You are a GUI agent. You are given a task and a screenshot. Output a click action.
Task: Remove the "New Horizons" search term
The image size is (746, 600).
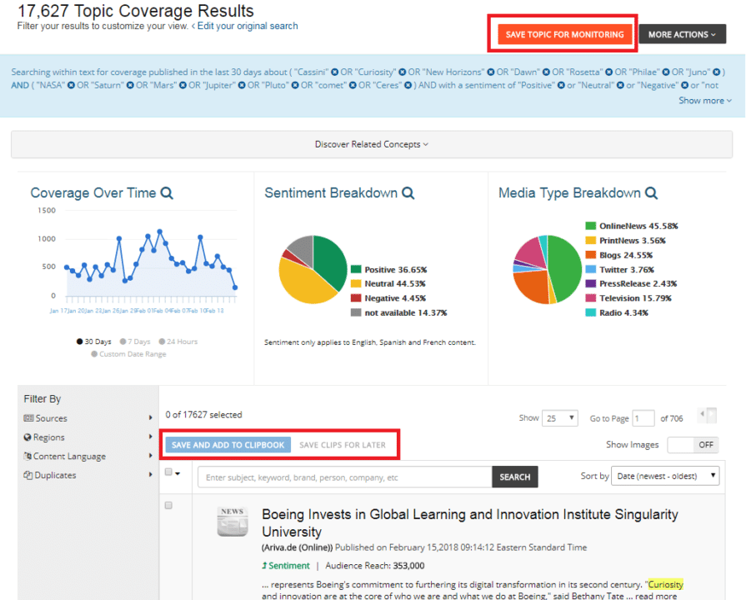coord(491,72)
